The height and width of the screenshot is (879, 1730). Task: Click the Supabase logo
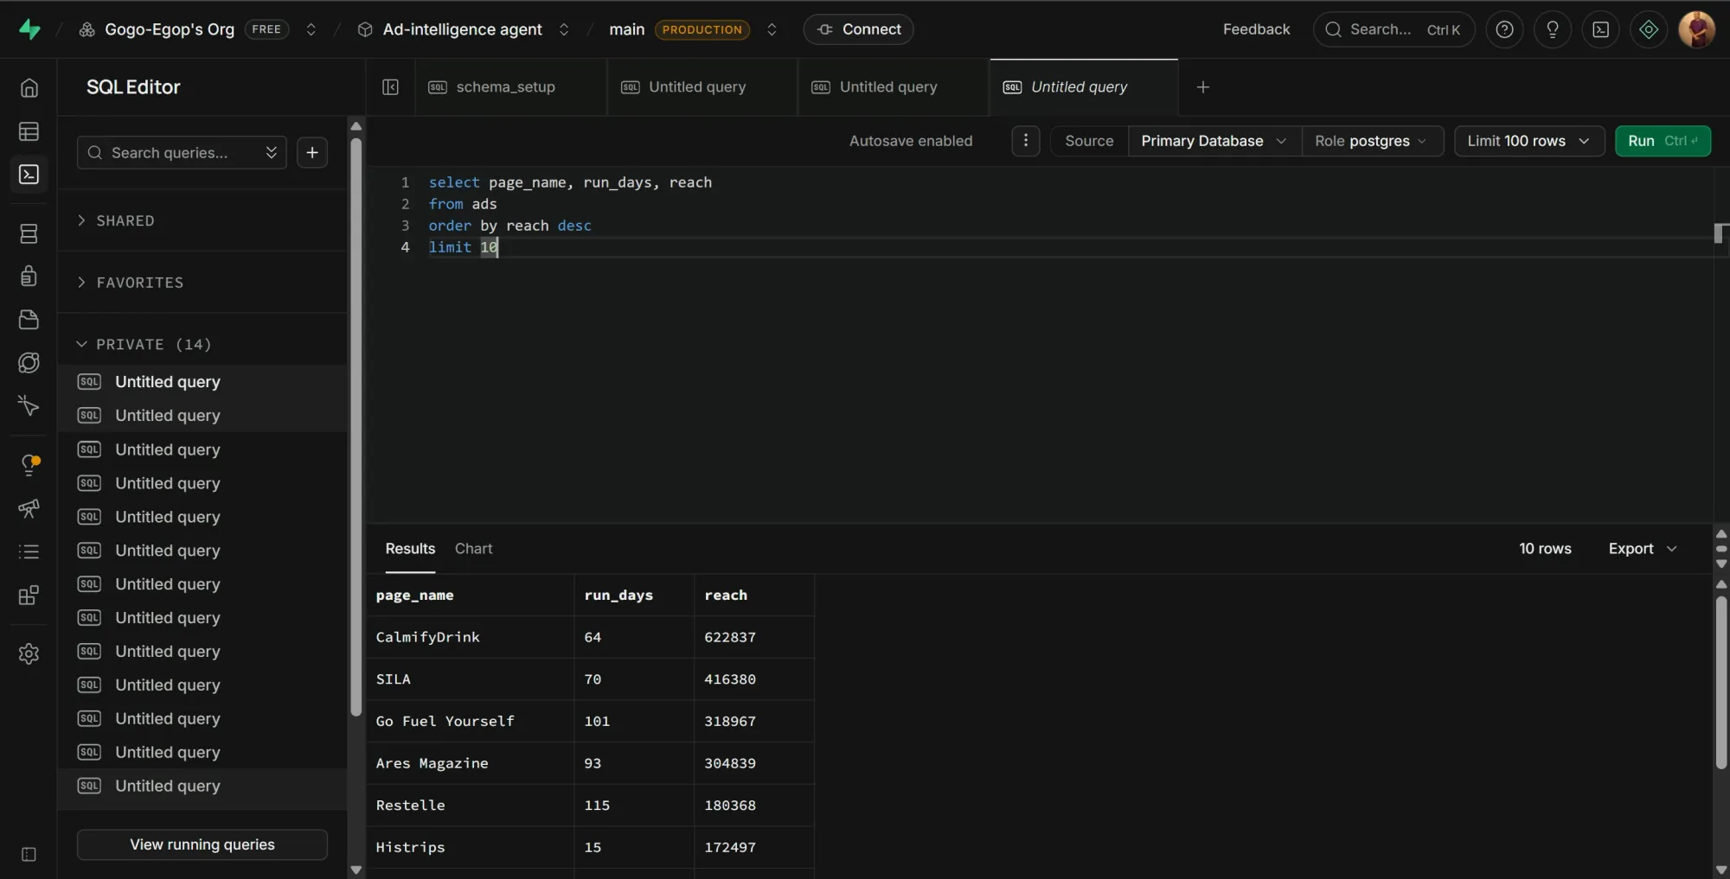pyautogui.click(x=29, y=29)
